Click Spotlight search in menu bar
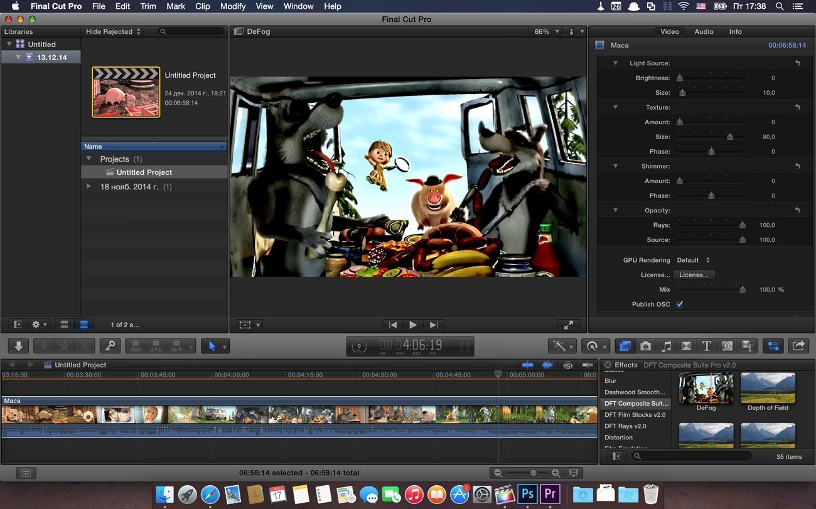Screen dimensions: 816x509 (x=780, y=6)
